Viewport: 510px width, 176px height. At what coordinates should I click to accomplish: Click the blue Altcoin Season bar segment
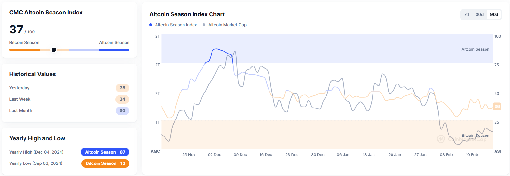point(114,50)
